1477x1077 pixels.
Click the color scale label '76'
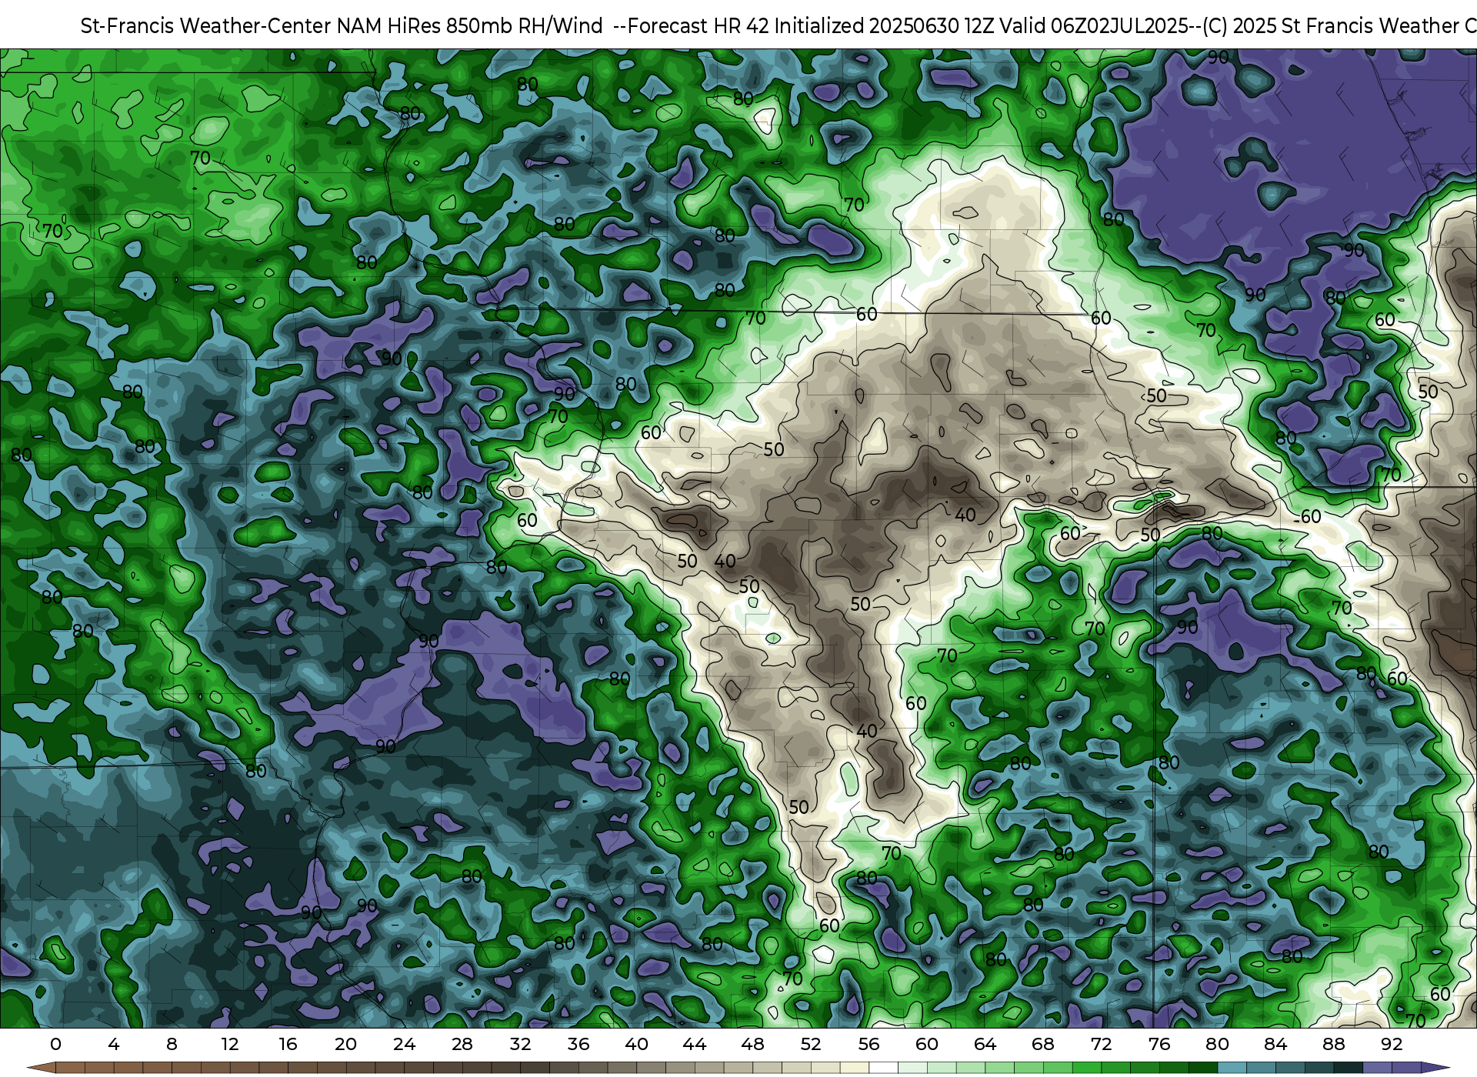1159,1044
